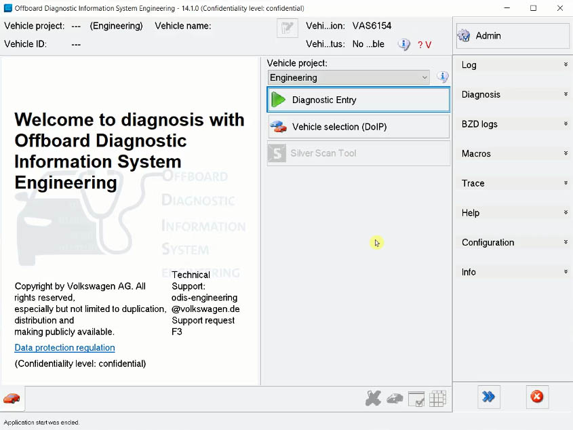
Task: Open the Data protection regulation link
Action: pos(64,348)
